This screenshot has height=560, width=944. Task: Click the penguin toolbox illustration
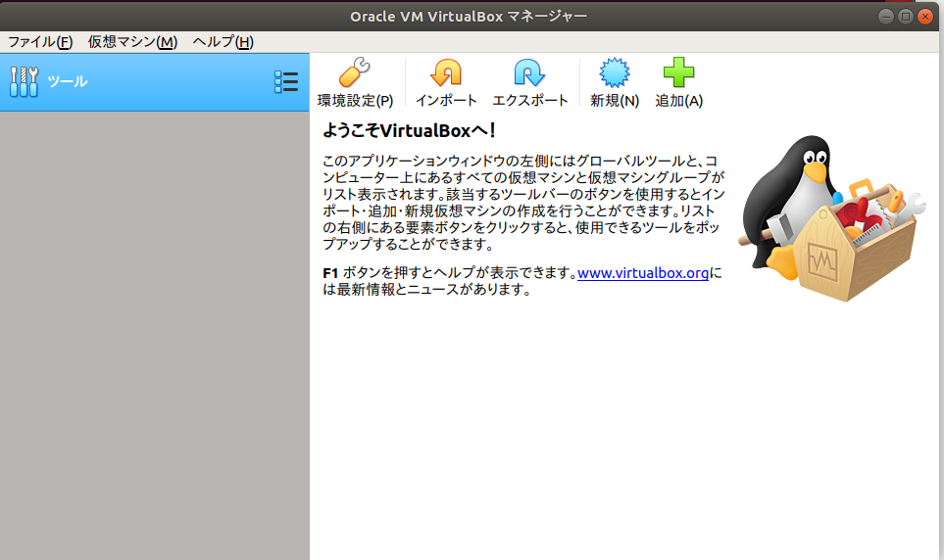tap(831, 217)
